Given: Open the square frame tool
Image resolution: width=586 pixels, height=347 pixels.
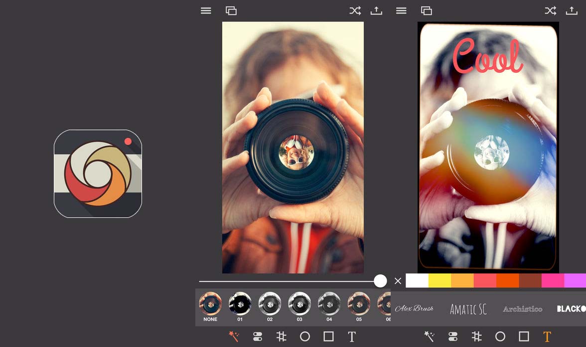Looking at the screenshot, I should (329, 336).
